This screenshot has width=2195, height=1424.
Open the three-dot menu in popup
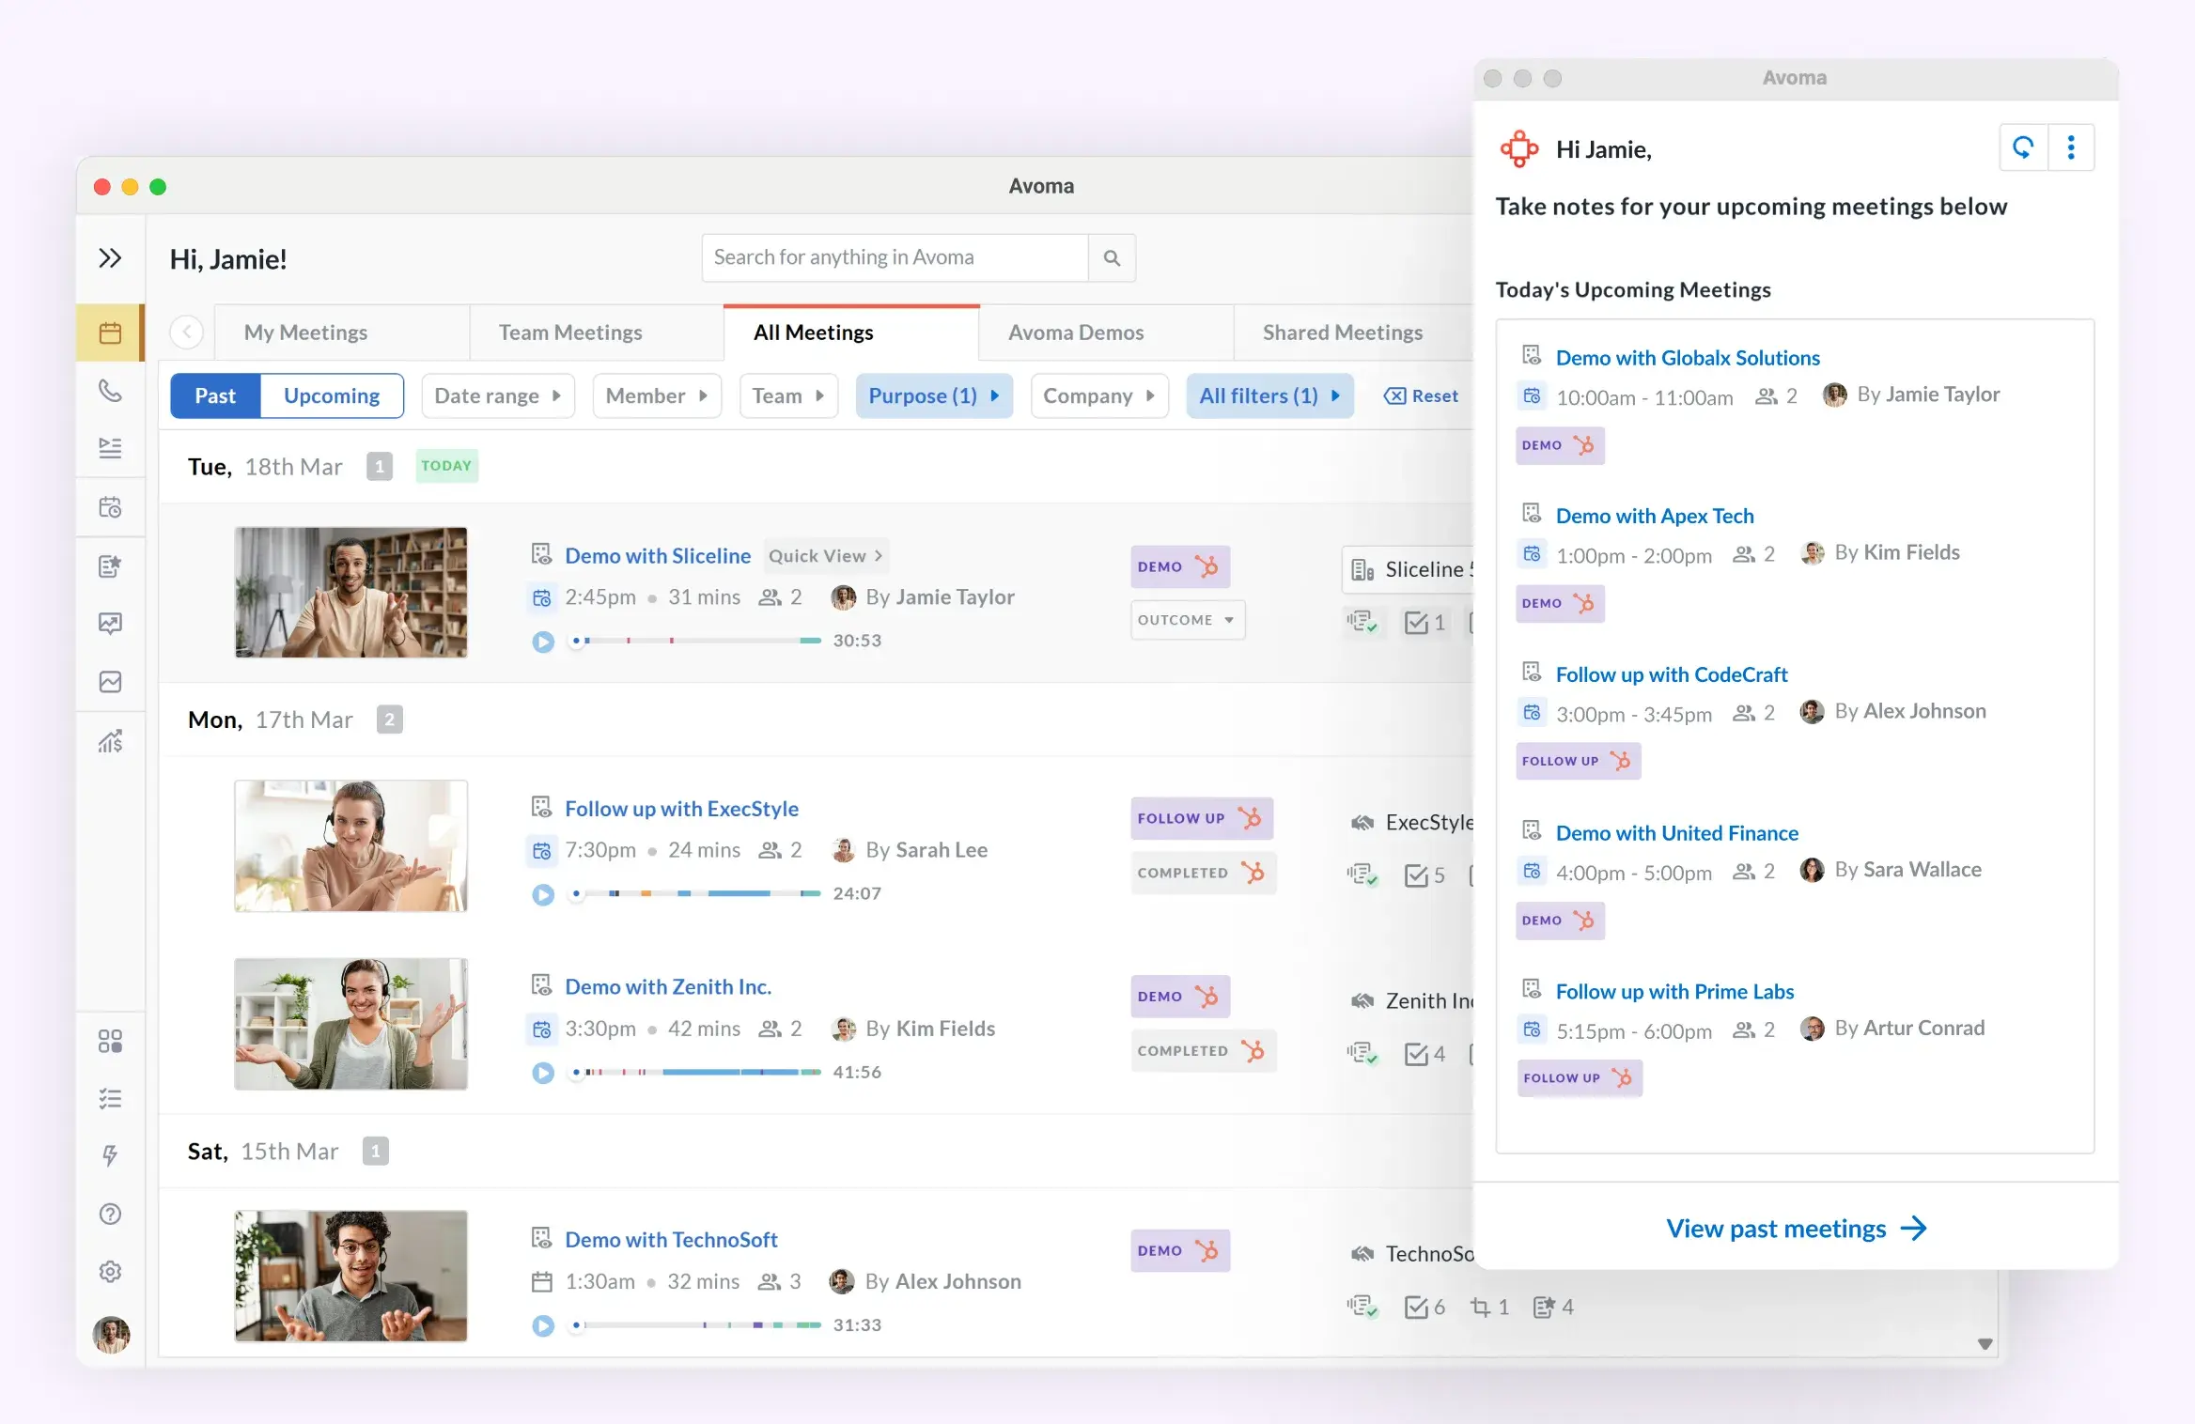tap(2071, 147)
